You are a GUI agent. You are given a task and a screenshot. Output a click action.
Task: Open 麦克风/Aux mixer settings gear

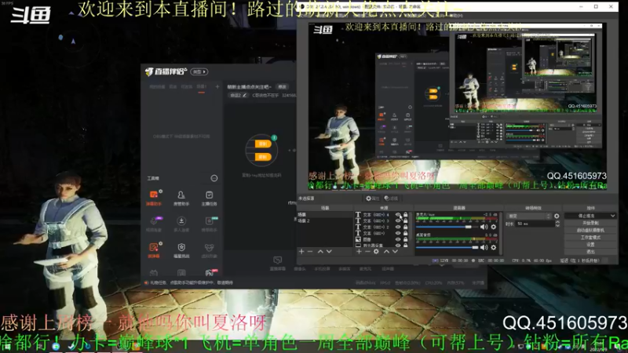pyautogui.click(x=494, y=227)
